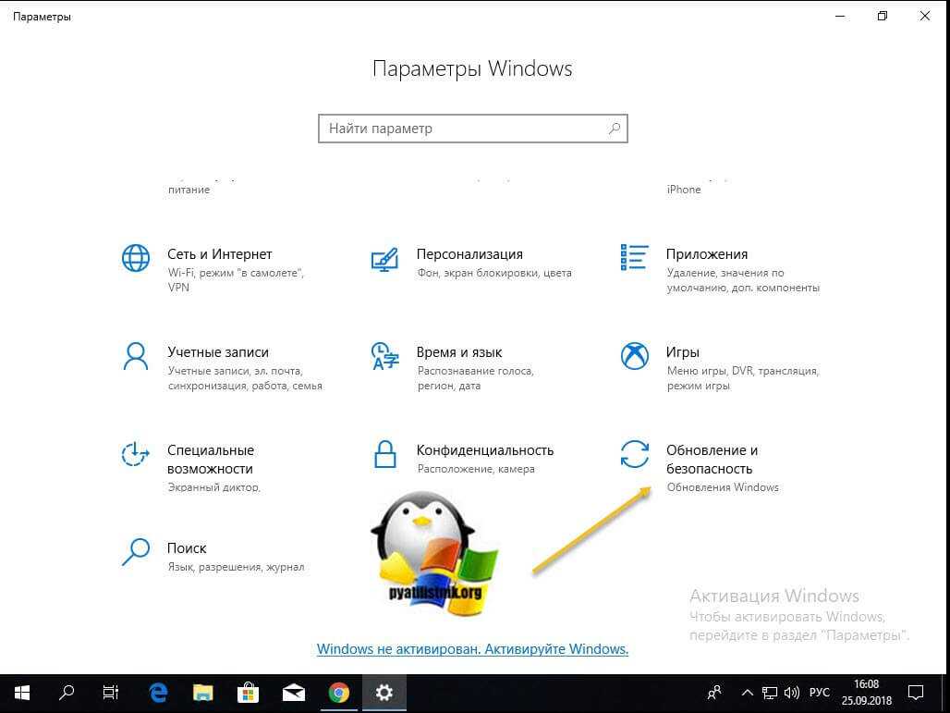Open Конфиденциальность lock icon
The width and height of the screenshot is (950, 713).
(x=384, y=454)
